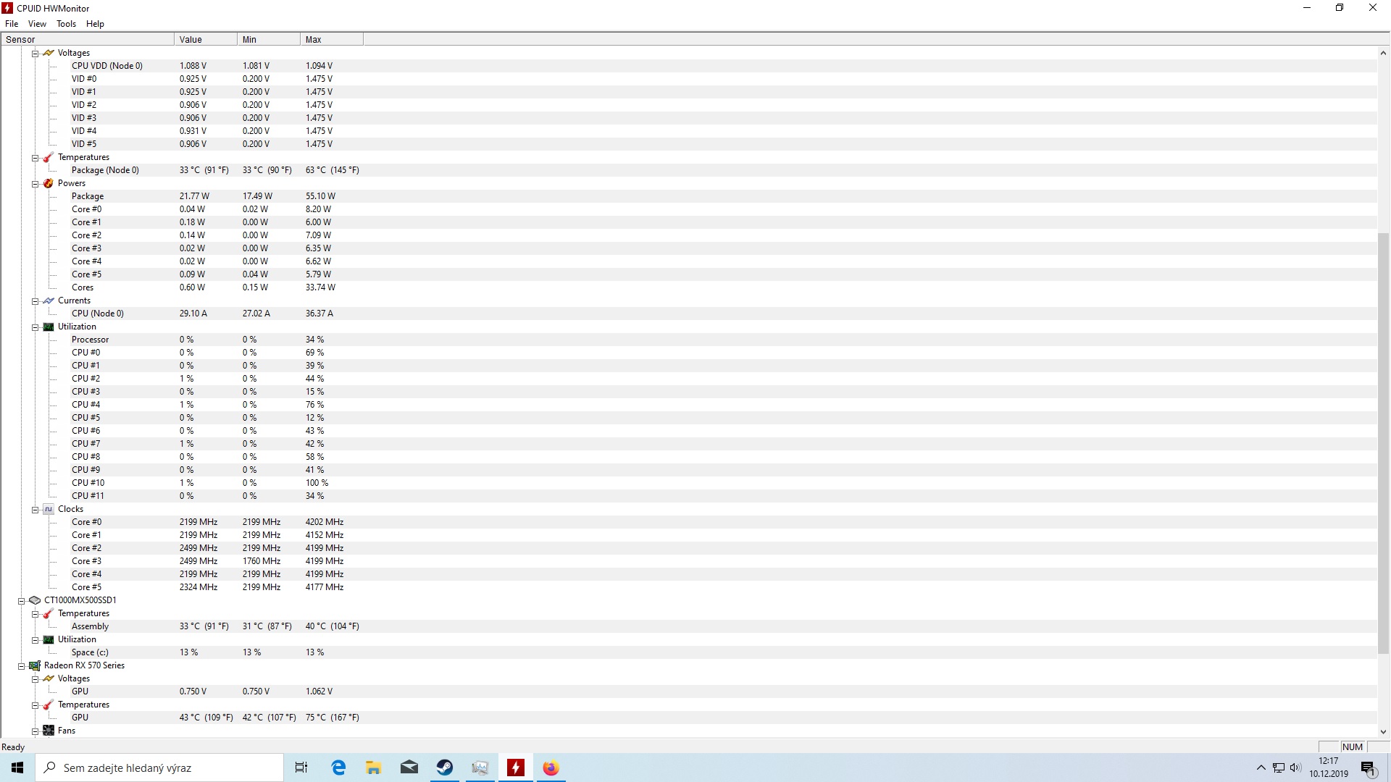Click the red thermometer icon next to Temperatures

coord(49,157)
